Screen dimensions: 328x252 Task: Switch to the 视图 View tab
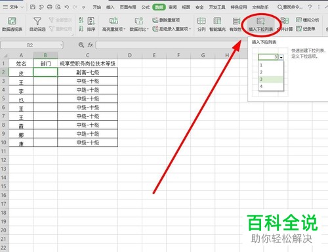pyautogui.click(x=186, y=7)
